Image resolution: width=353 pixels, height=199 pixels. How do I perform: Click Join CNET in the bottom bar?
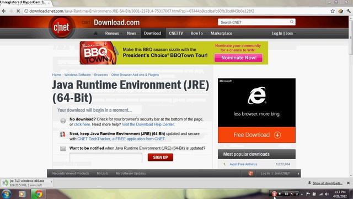coord(282,173)
